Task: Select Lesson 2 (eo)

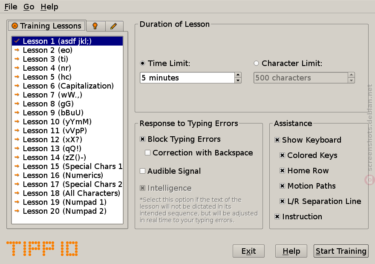Action: (67, 50)
